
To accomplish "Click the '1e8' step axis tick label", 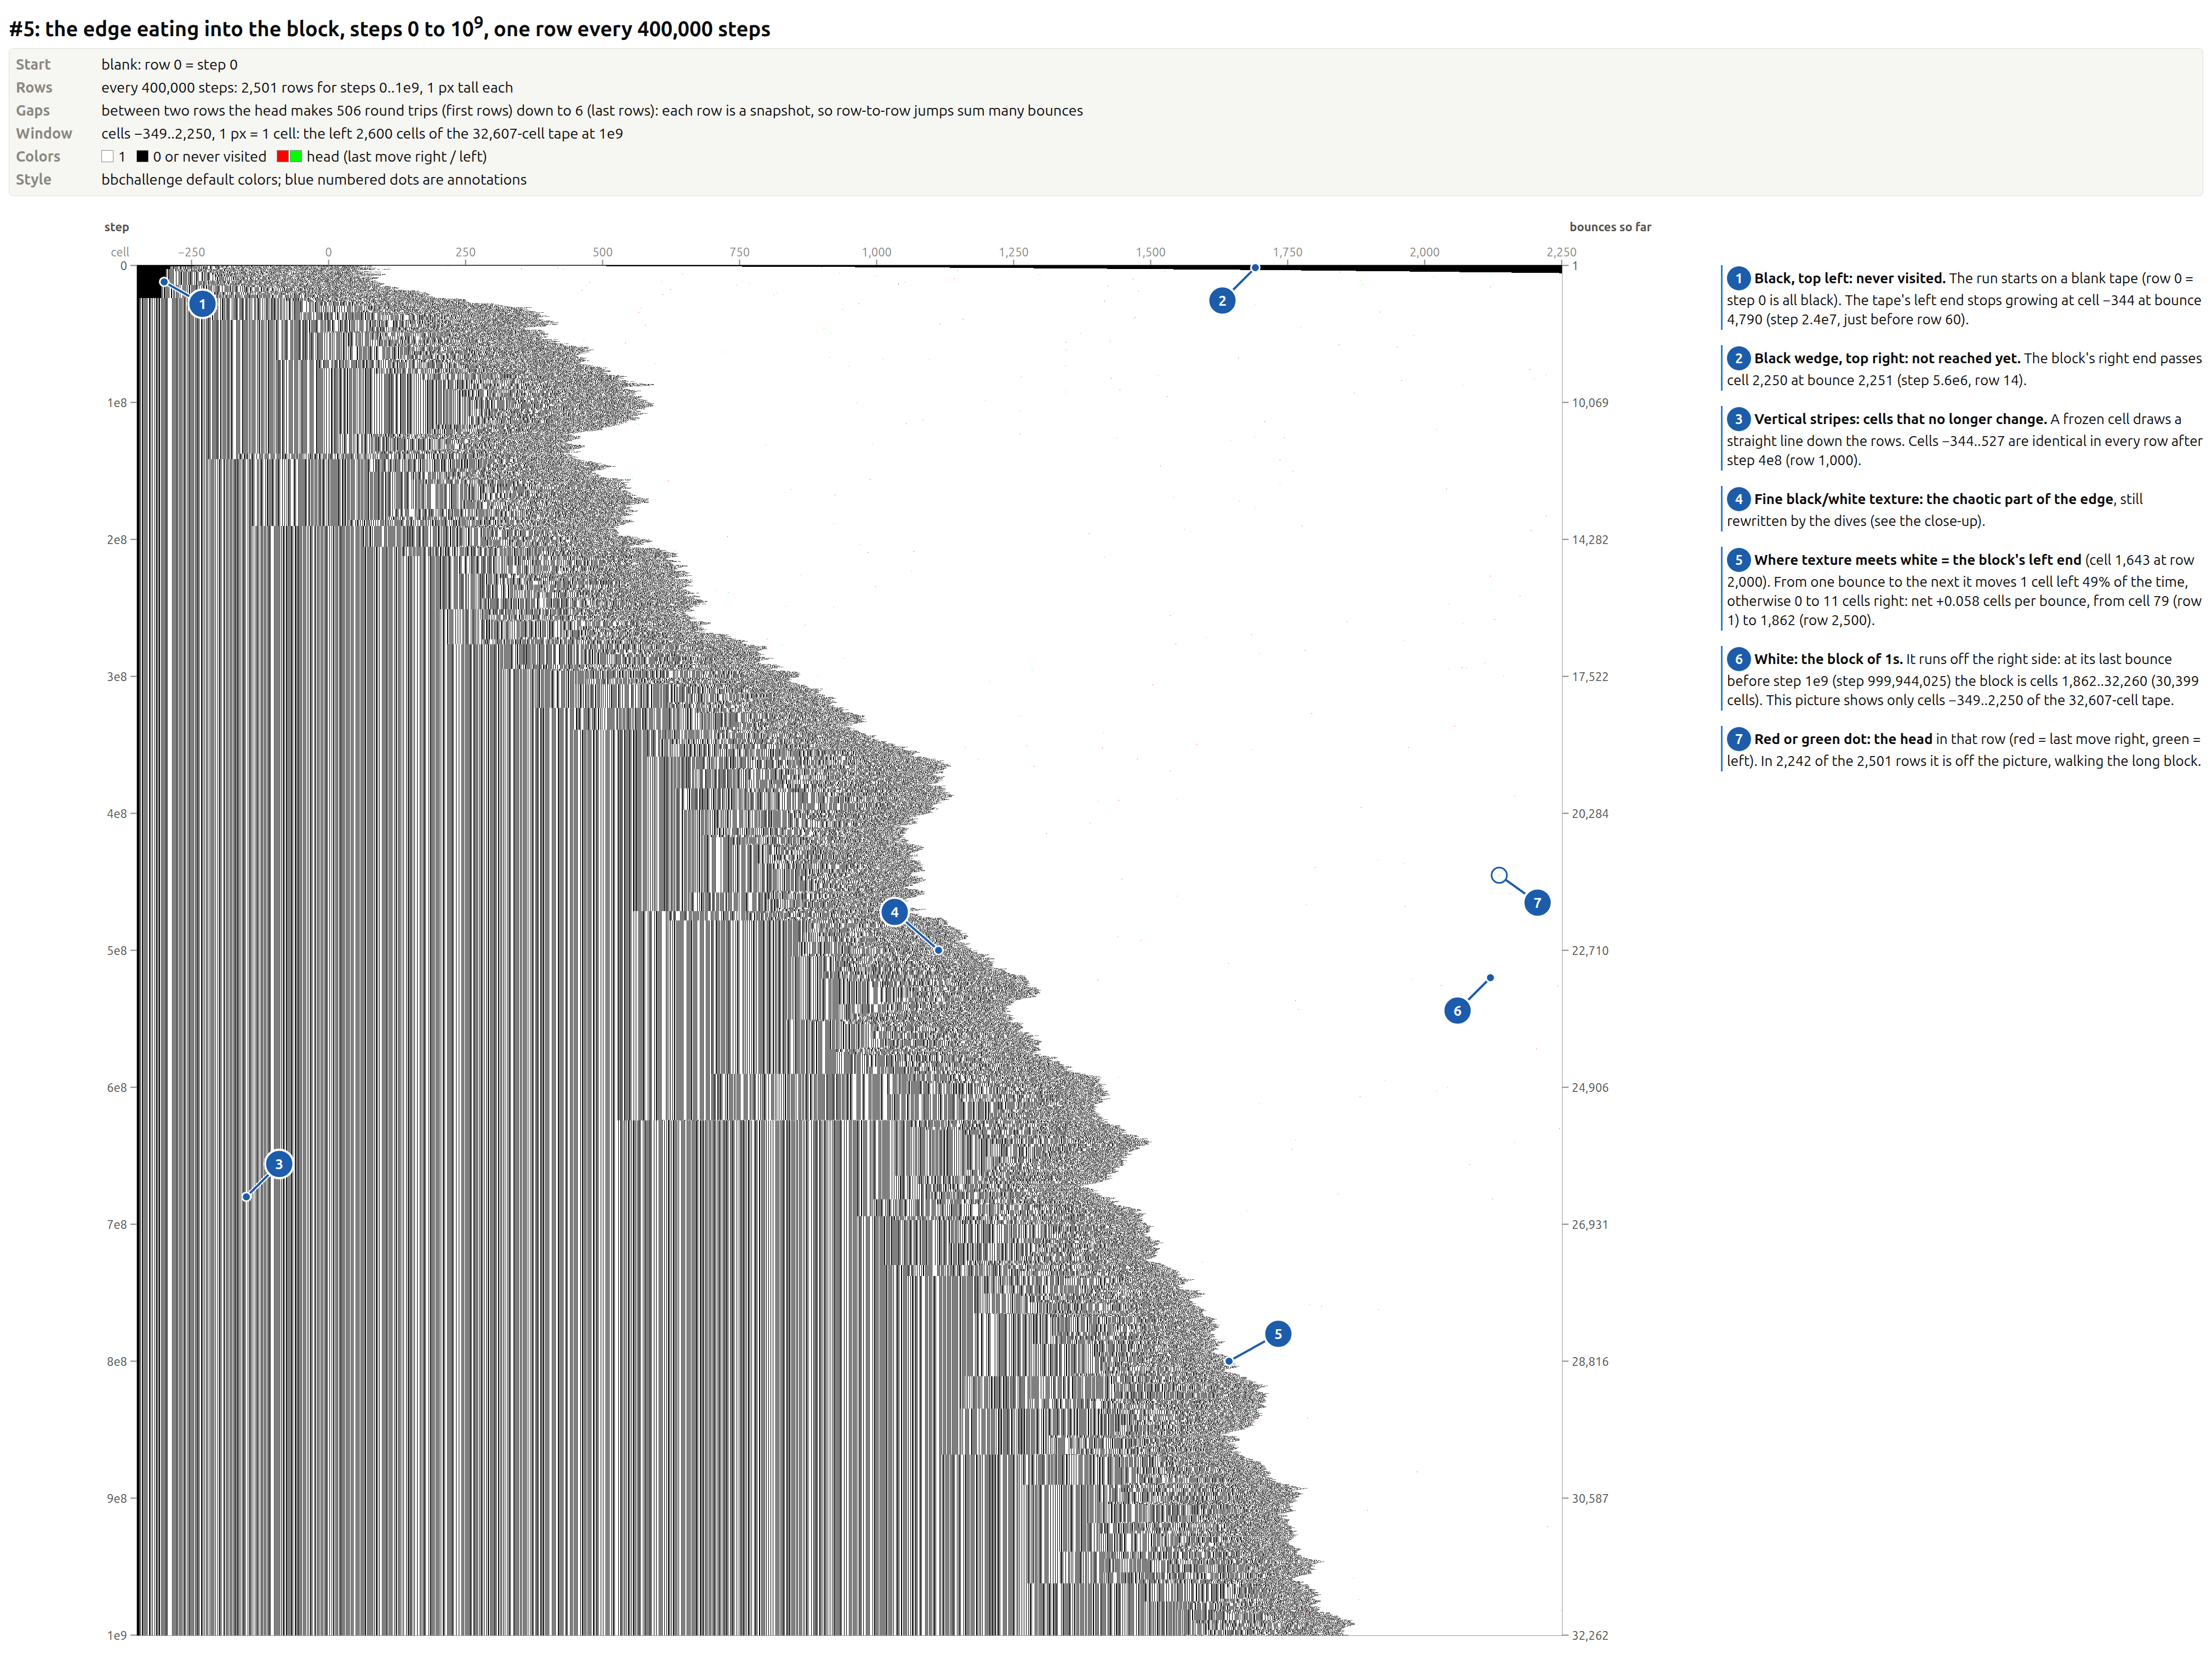I will [x=117, y=404].
